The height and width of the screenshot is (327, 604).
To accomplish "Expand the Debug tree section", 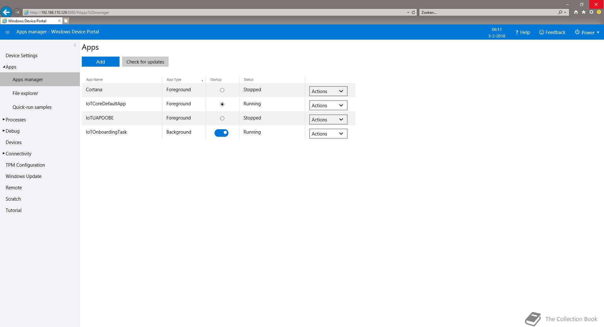I will [4, 131].
